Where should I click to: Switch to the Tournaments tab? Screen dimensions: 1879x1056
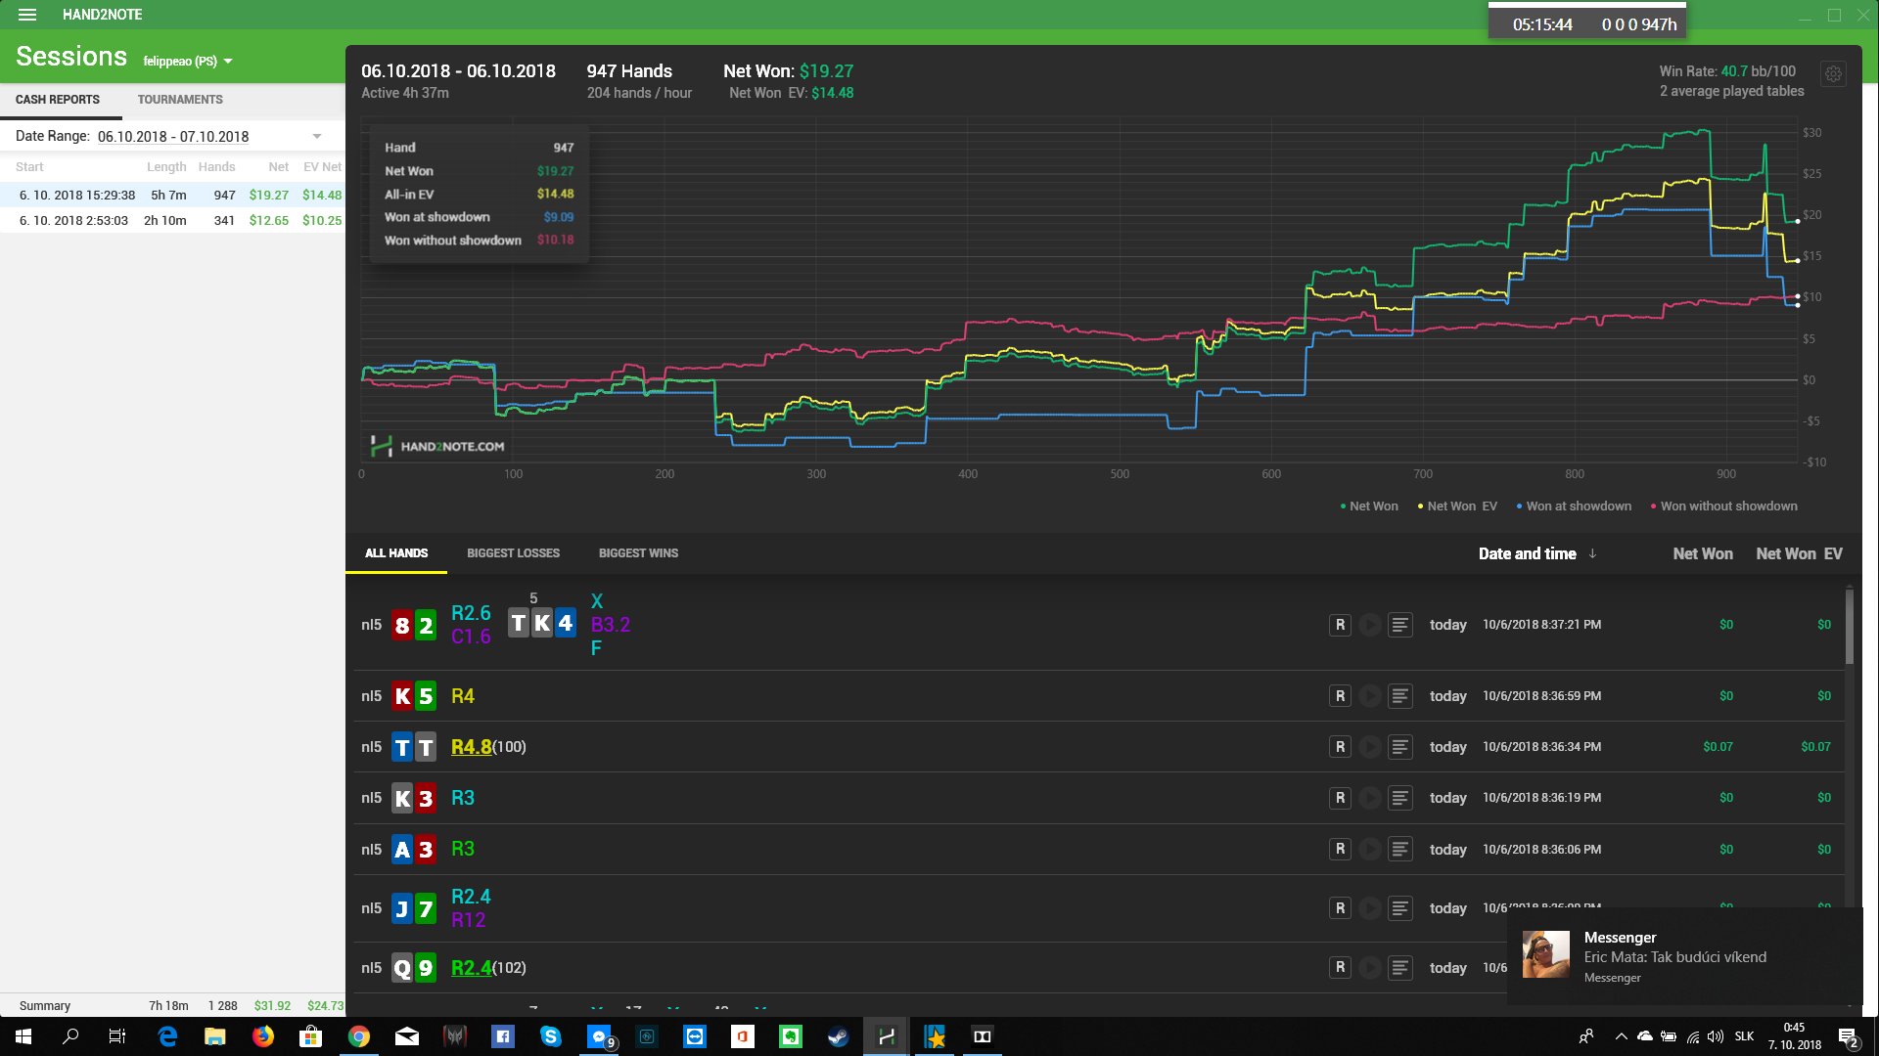click(180, 100)
